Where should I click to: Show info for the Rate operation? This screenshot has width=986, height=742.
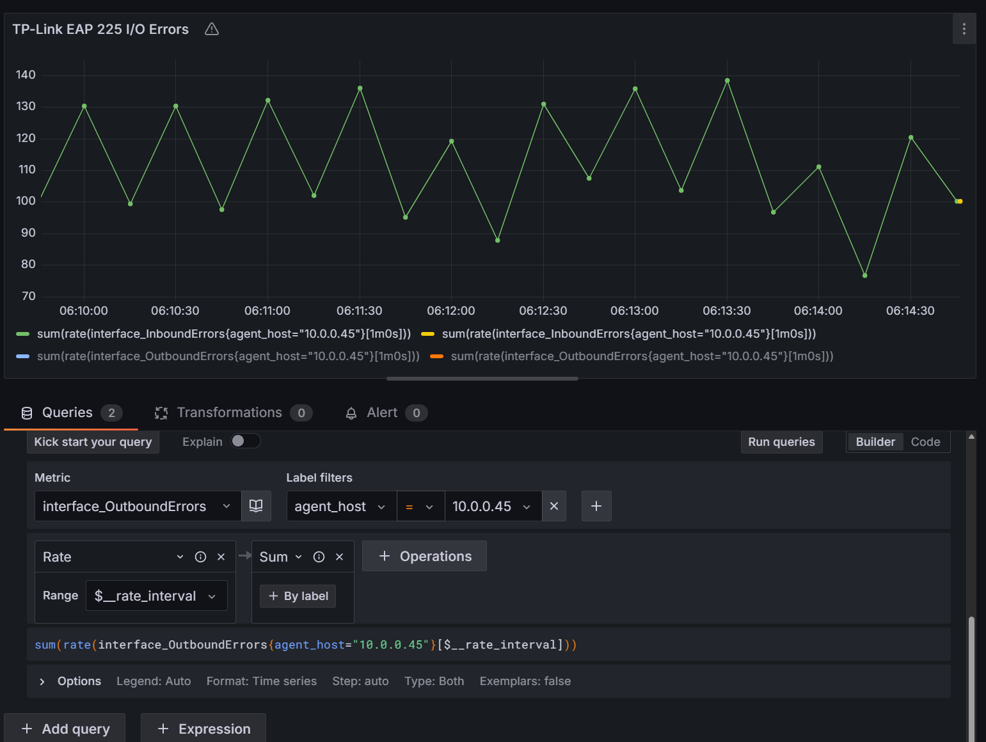[x=200, y=557]
